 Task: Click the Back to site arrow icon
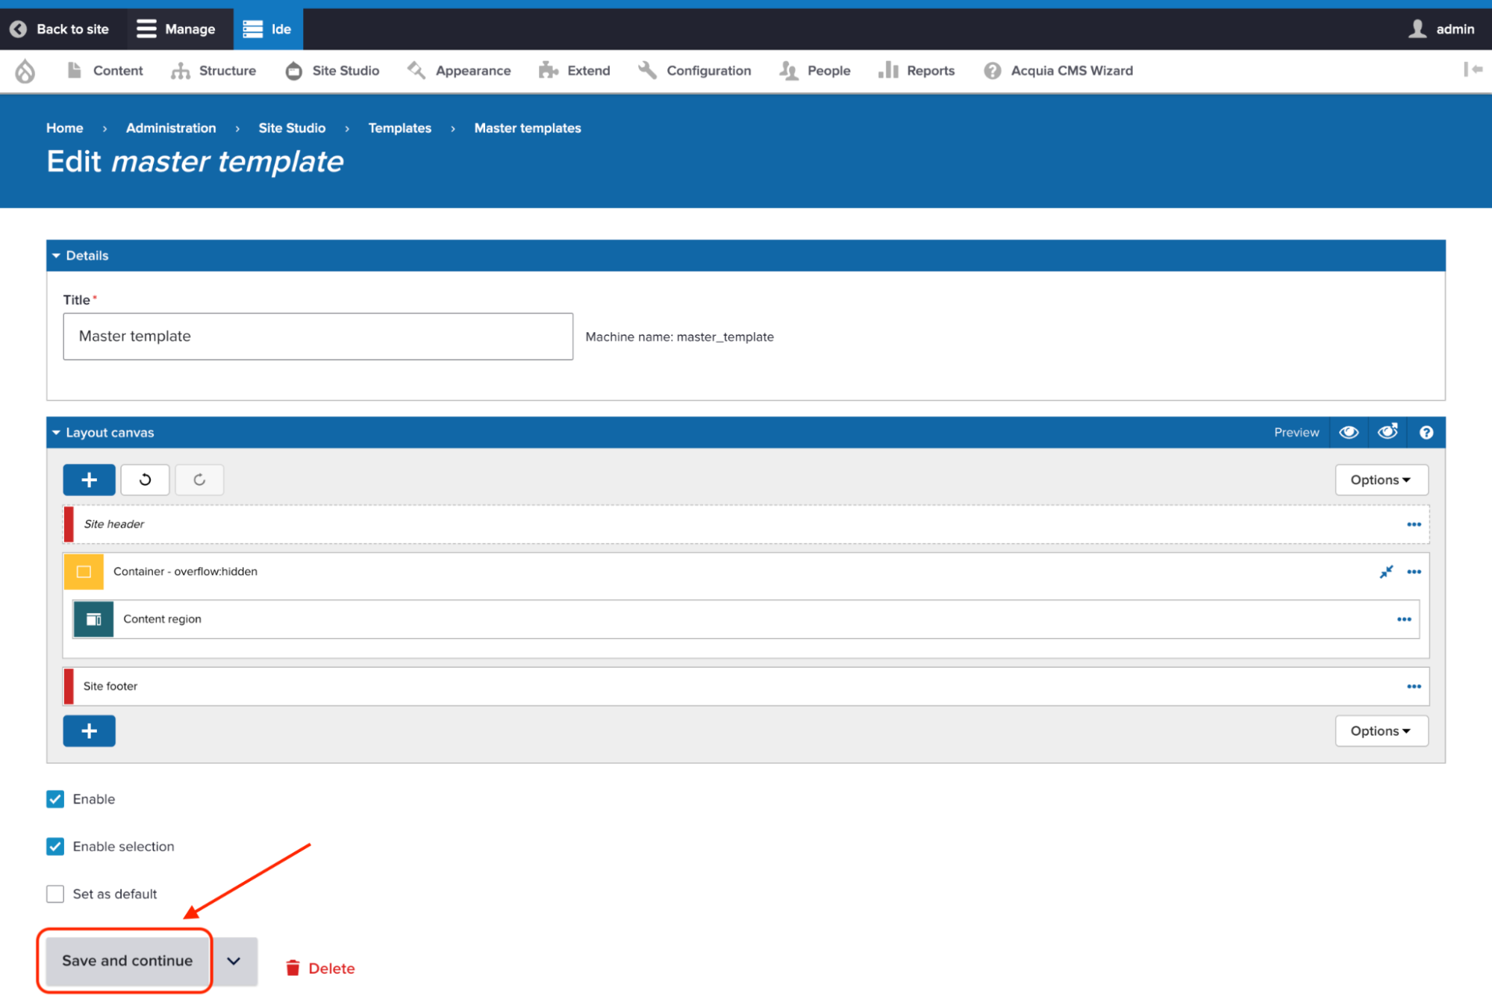point(19,29)
